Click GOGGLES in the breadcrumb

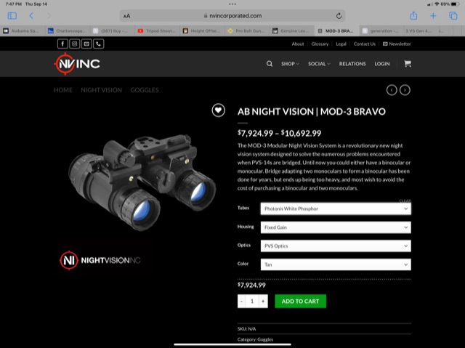pos(145,90)
